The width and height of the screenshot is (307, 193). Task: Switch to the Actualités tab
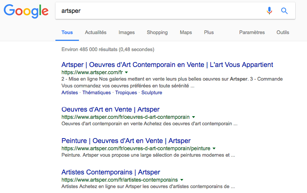pos(96,33)
